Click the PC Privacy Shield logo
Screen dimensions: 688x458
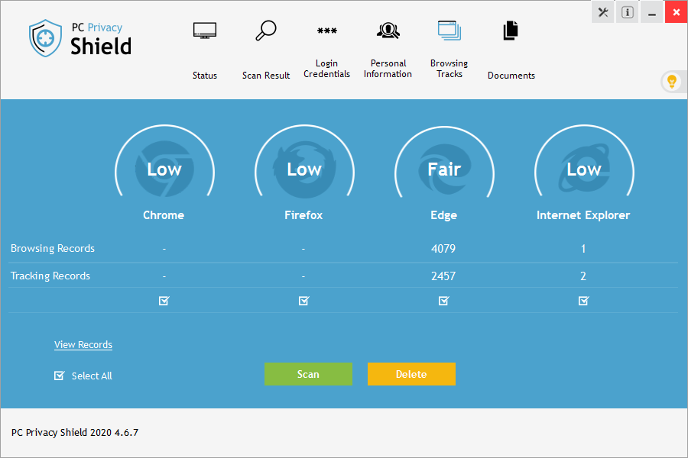click(x=80, y=39)
